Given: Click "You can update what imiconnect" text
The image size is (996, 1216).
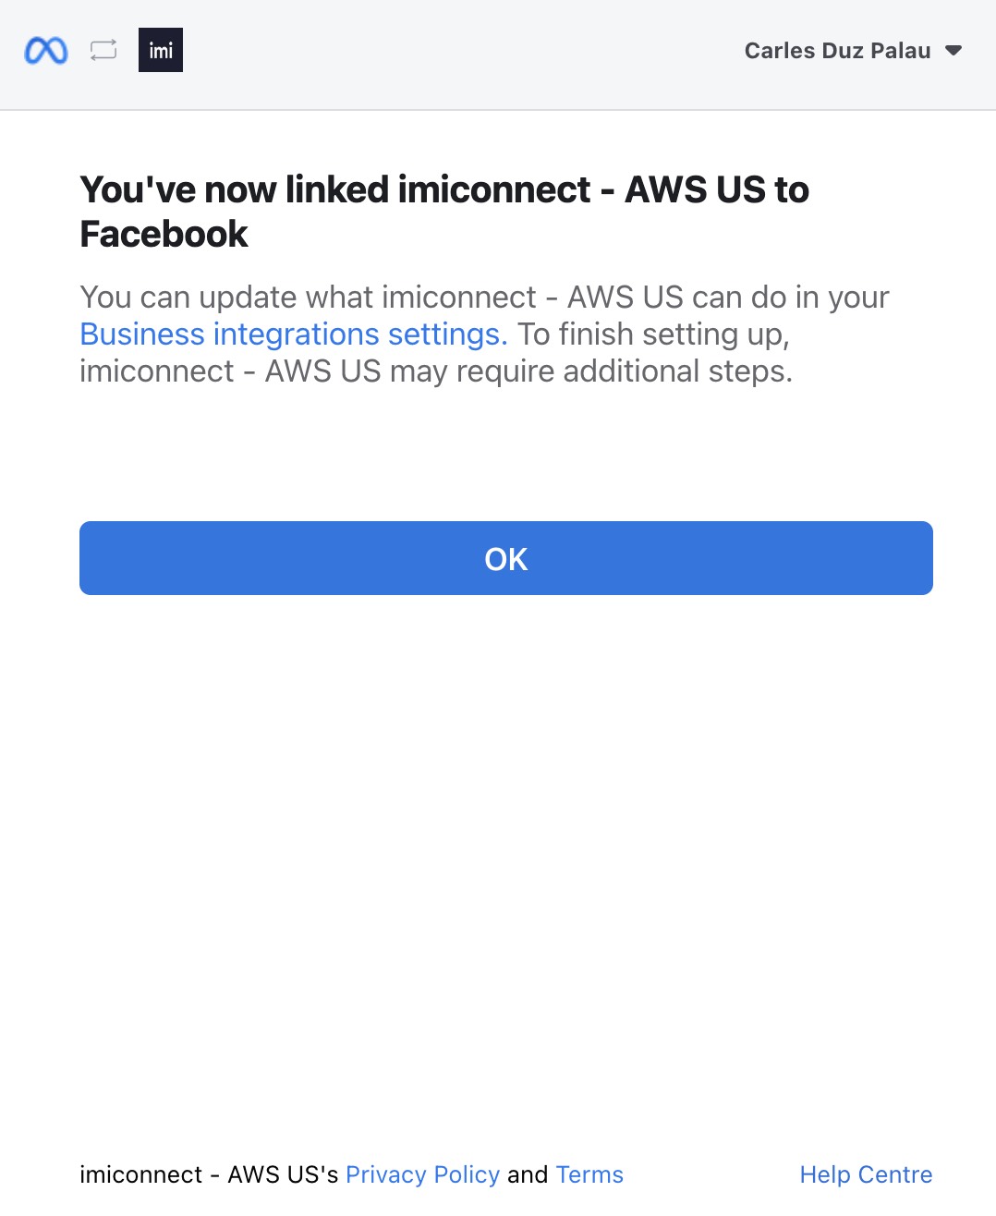Looking at the screenshot, I should [x=308, y=298].
